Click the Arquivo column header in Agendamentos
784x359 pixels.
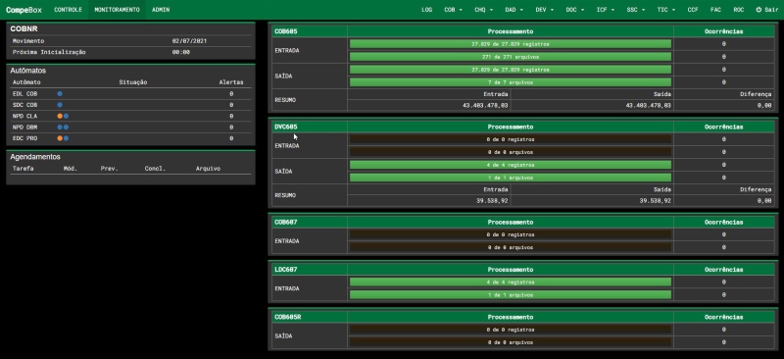point(208,169)
